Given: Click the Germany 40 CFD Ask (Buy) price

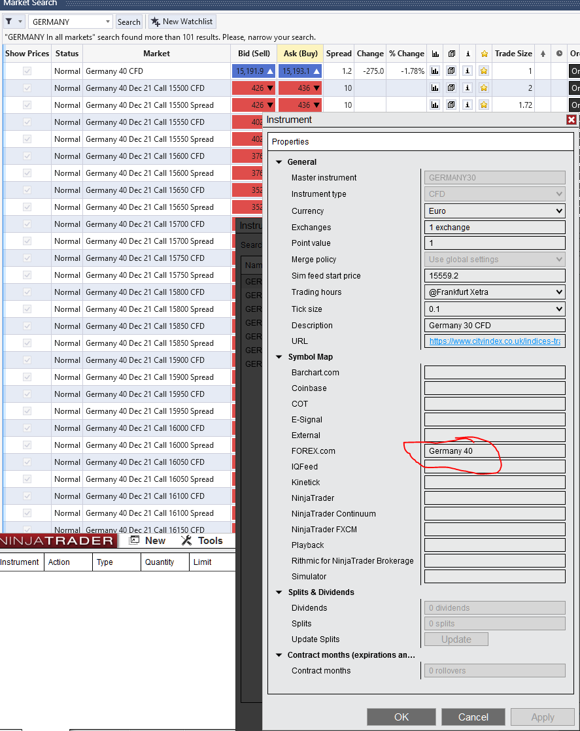Looking at the screenshot, I should (300, 71).
